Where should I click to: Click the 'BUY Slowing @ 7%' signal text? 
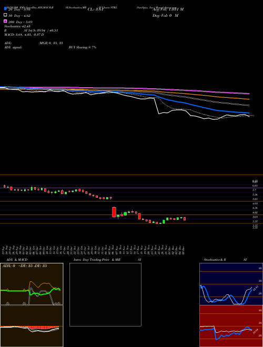(83, 47)
